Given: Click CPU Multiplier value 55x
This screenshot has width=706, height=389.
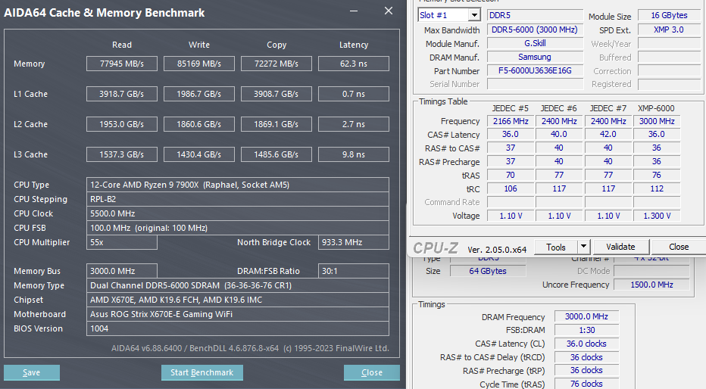Looking at the screenshot, I should (121, 242).
